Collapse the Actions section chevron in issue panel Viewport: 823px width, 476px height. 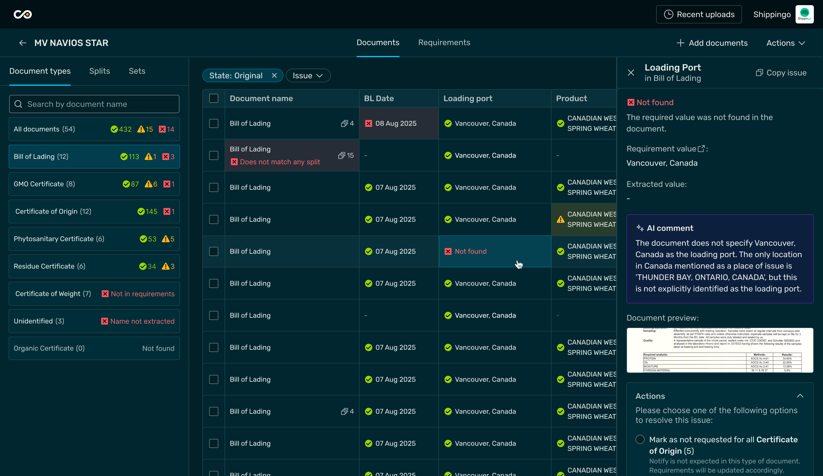click(800, 396)
